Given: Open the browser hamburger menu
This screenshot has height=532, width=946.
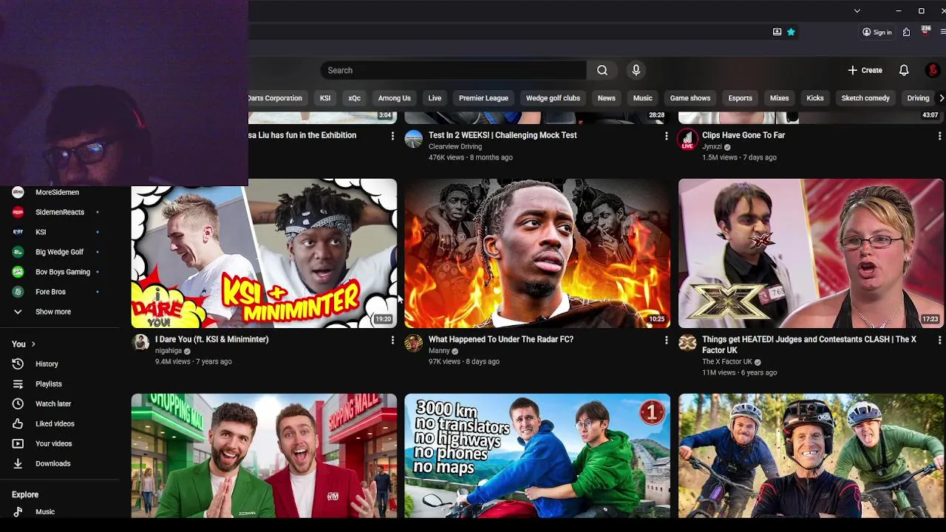Looking at the screenshot, I should click(942, 32).
